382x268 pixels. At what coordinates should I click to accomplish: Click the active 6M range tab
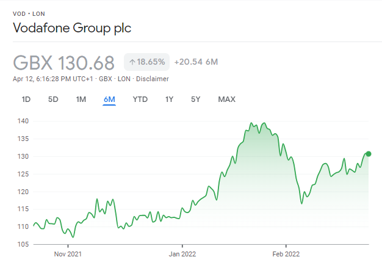(109, 100)
